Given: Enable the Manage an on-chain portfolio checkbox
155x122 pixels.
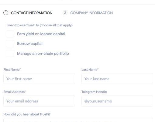Looking at the screenshot, I should click(10, 54).
